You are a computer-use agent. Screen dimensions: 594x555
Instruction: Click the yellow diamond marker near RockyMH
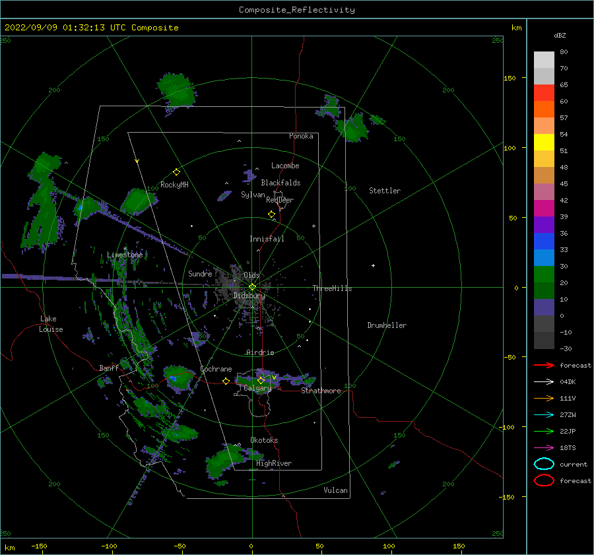(x=176, y=172)
